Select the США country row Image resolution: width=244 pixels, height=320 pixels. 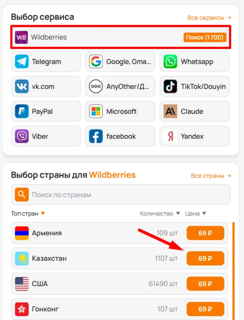coord(119,284)
